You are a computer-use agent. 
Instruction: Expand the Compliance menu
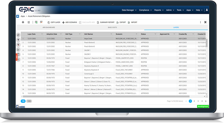tap(145, 10)
